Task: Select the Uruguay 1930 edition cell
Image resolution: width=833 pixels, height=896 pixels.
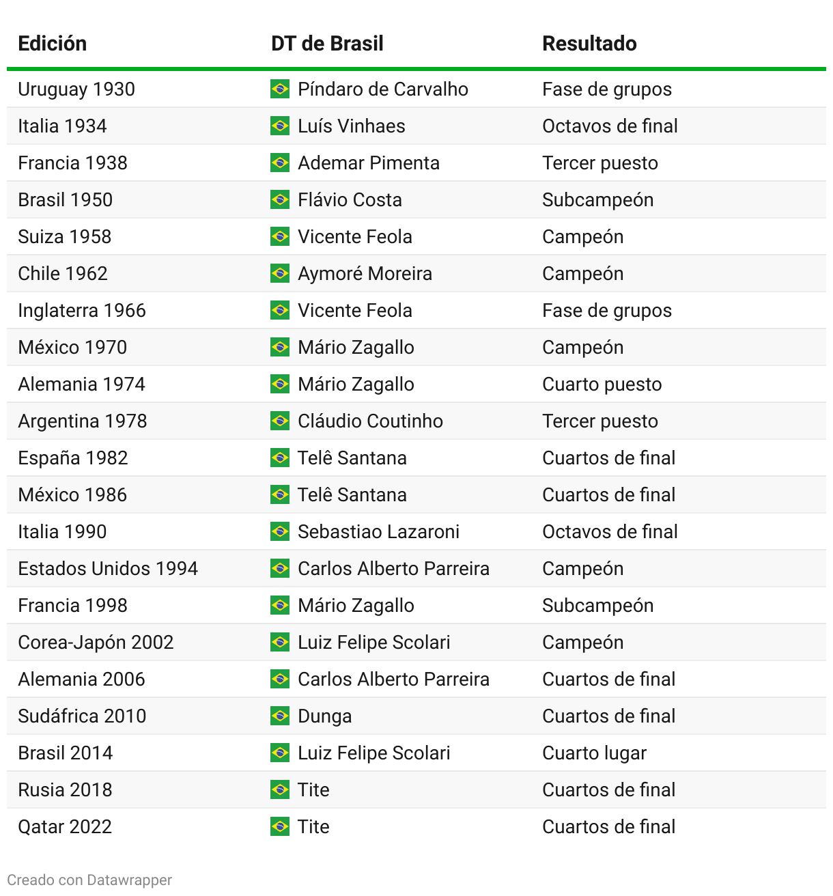Action: click(x=76, y=89)
